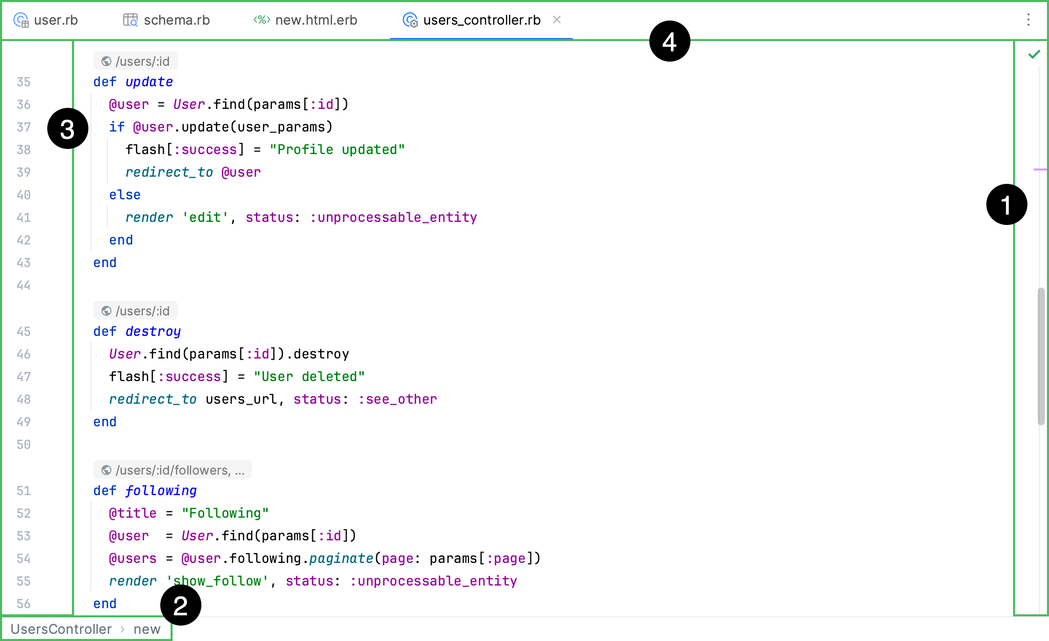Viewport: 1049px width, 641px height.
Task: Click the inspections checkmark icon
Action: [x=1034, y=55]
